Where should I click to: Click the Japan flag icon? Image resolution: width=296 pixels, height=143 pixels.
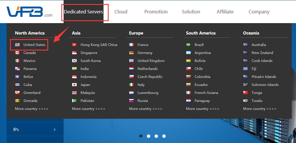74,84
